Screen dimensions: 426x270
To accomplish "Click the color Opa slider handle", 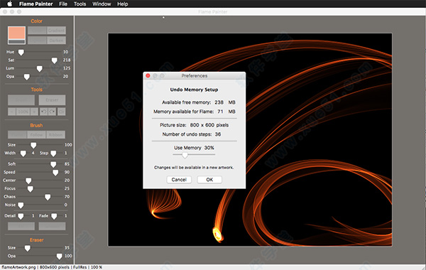I will tap(27, 77).
